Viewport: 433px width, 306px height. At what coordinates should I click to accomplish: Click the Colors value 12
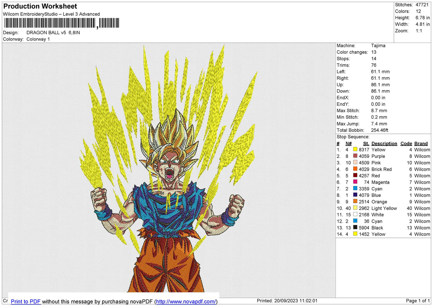coord(419,11)
